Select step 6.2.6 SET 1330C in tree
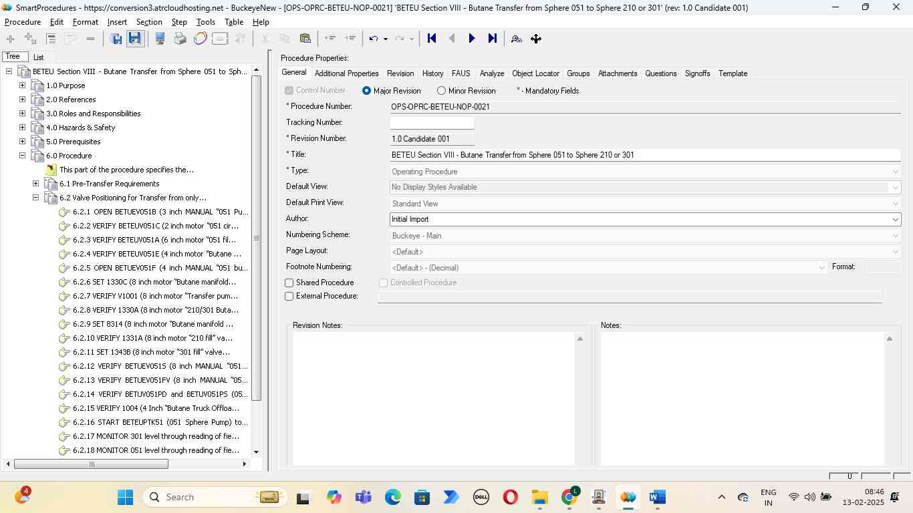The width and height of the screenshot is (913, 513). 154,282
